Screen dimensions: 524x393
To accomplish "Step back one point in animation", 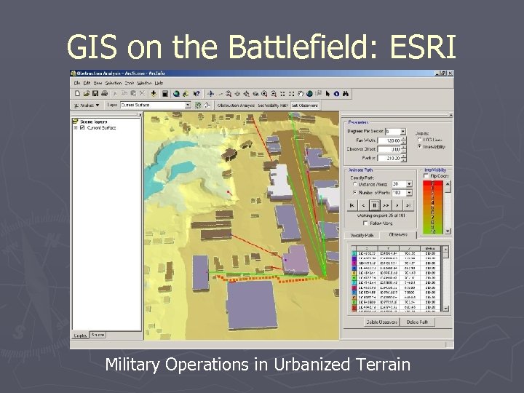I will click(x=363, y=205).
